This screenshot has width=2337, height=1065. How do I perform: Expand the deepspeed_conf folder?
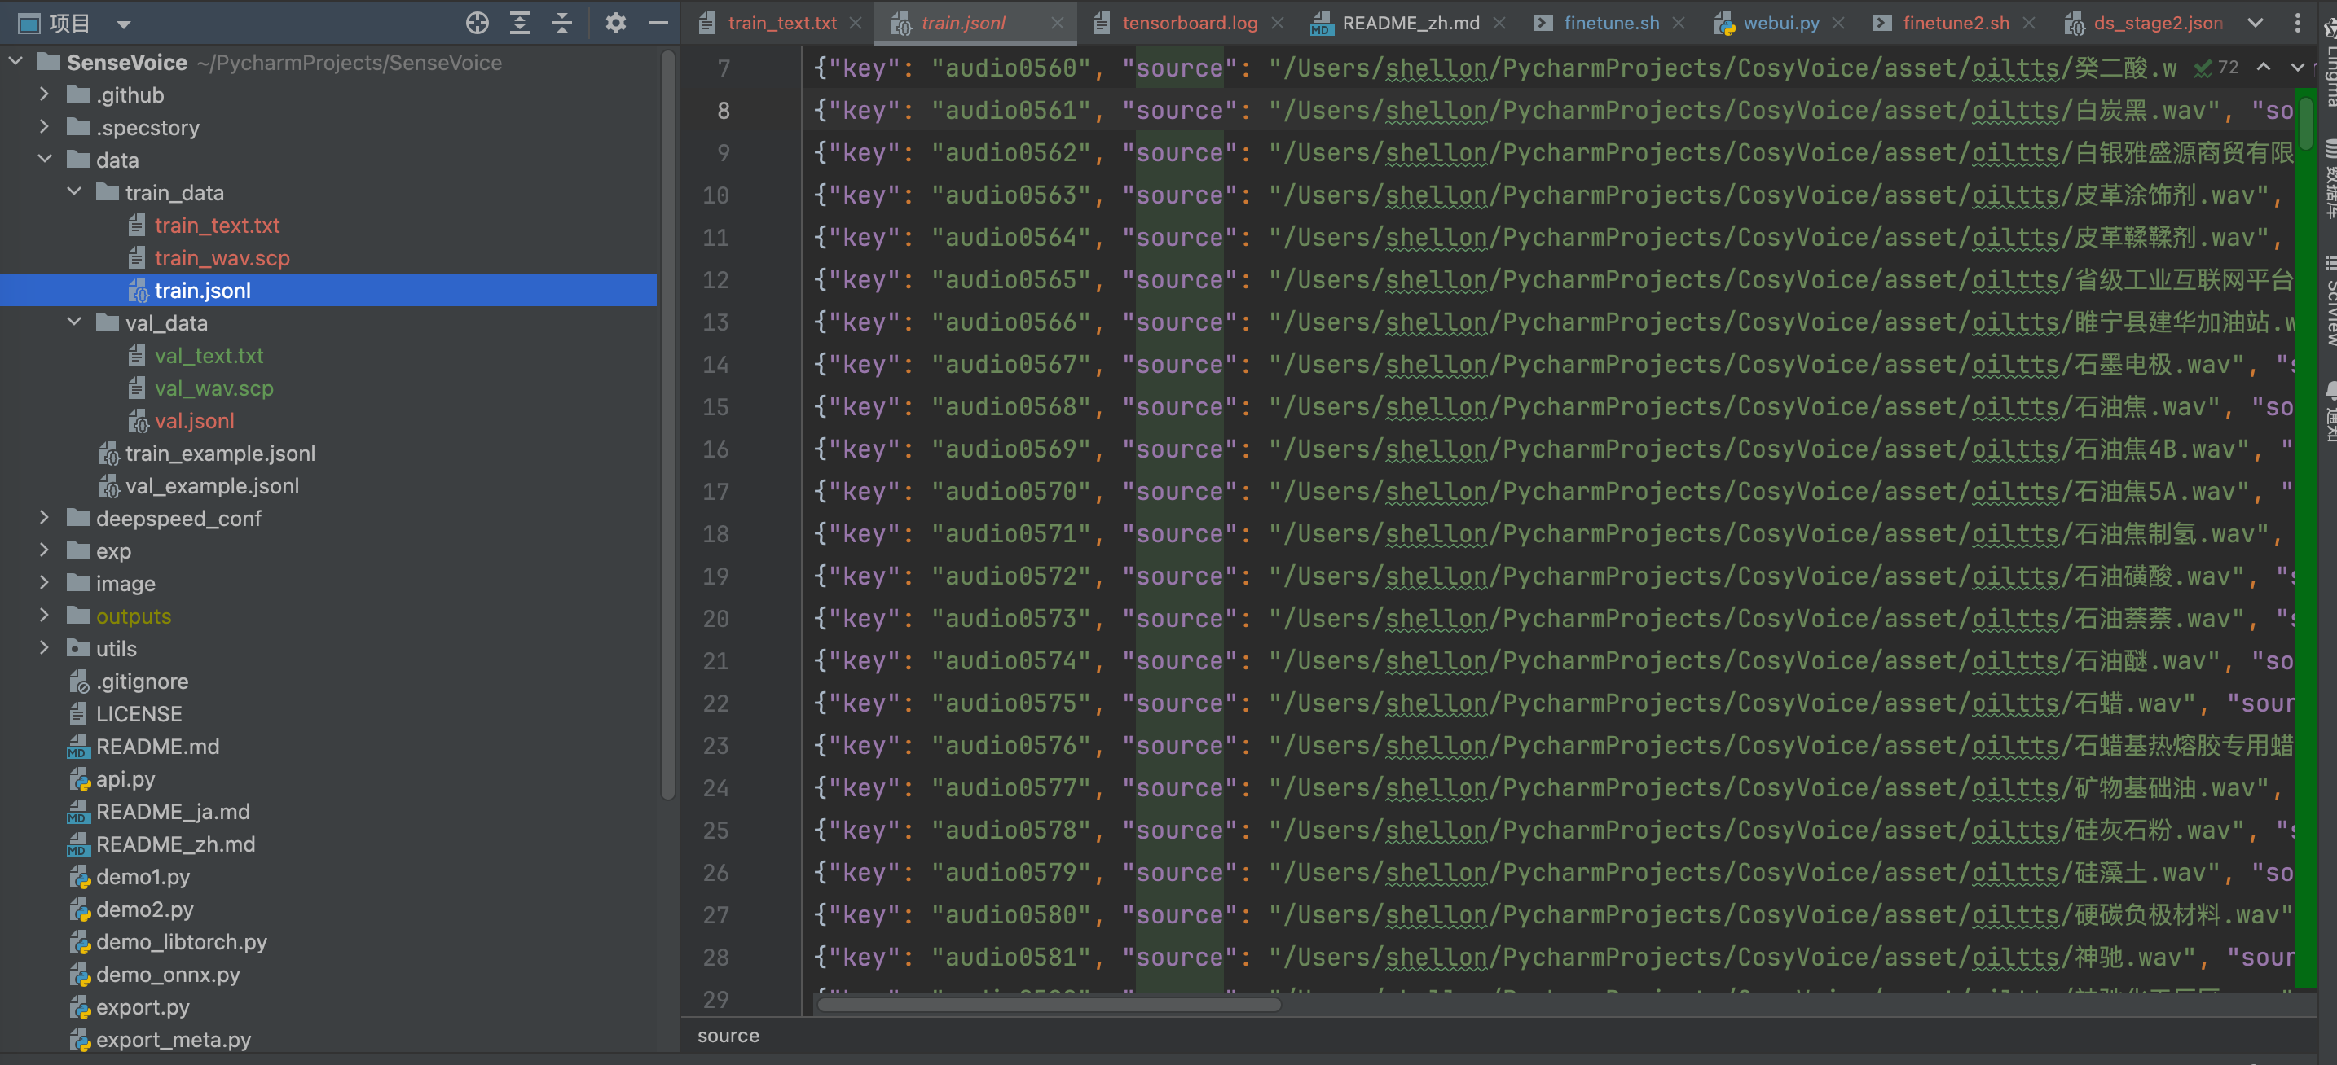click(45, 518)
